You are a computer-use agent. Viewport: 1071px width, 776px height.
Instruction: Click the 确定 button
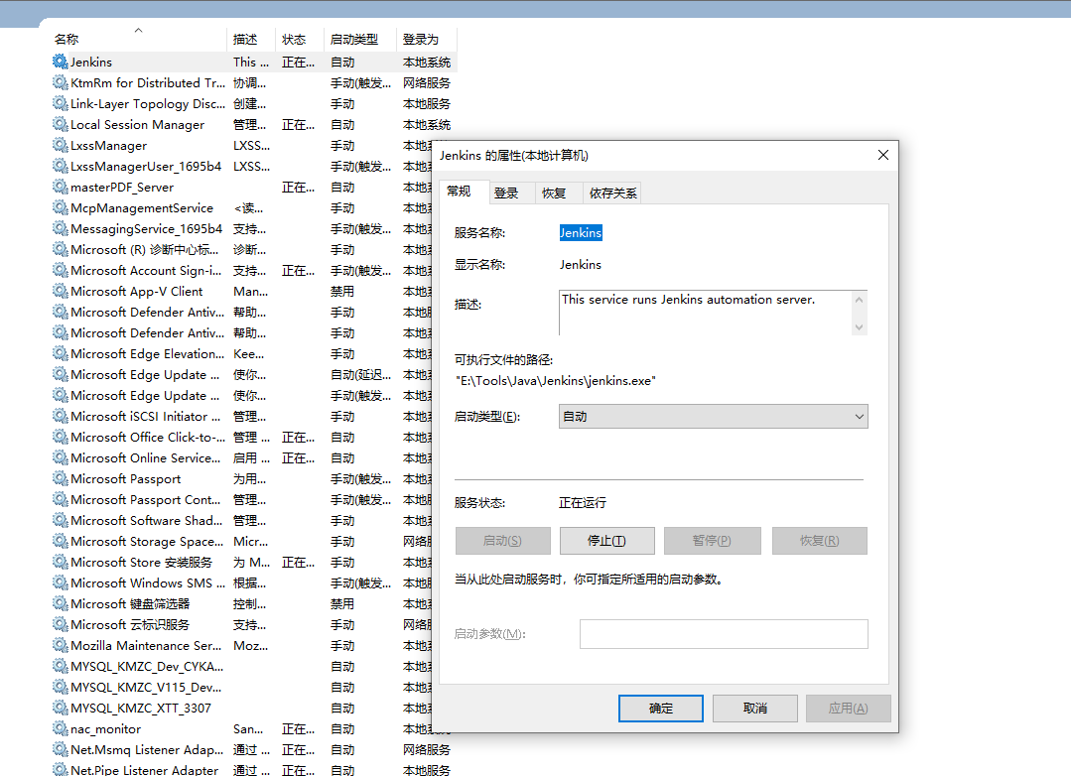tap(660, 709)
